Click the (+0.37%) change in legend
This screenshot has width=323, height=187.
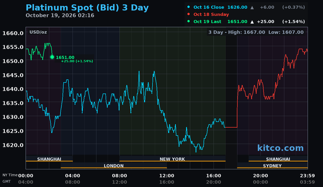click(x=294, y=7)
